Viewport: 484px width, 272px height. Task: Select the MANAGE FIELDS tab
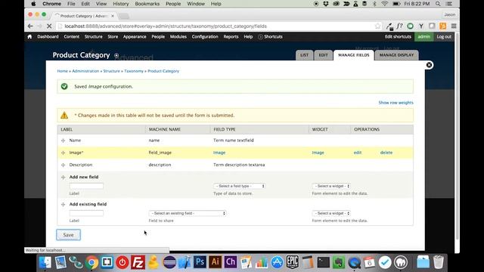[354, 55]
